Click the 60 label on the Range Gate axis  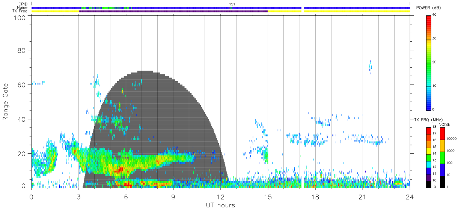(22, 85)
